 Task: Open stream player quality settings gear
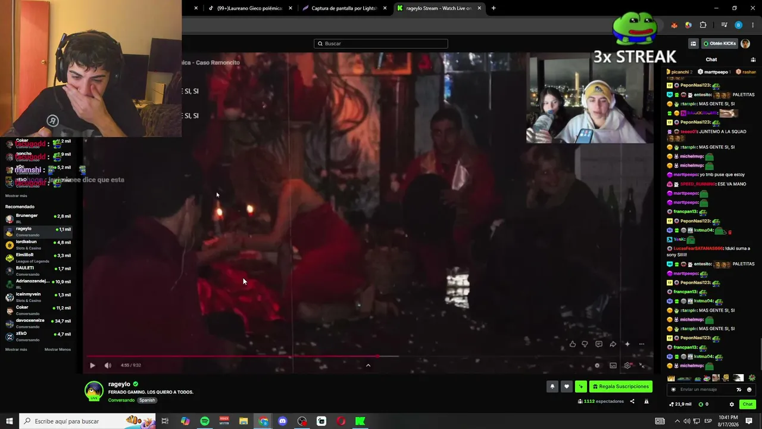tap(627, 365)
